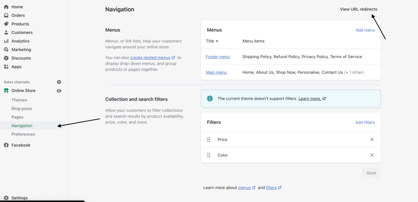Select the Products tag icon
Viewport: 418px width, 202px height.
(6, 24)
